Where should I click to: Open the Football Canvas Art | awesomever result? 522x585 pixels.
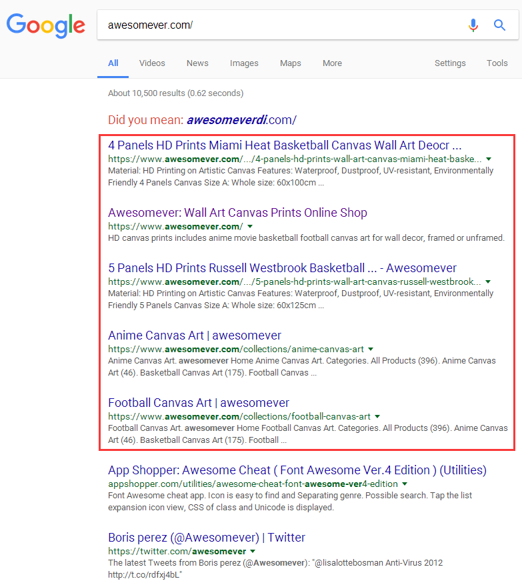(199, 403)
